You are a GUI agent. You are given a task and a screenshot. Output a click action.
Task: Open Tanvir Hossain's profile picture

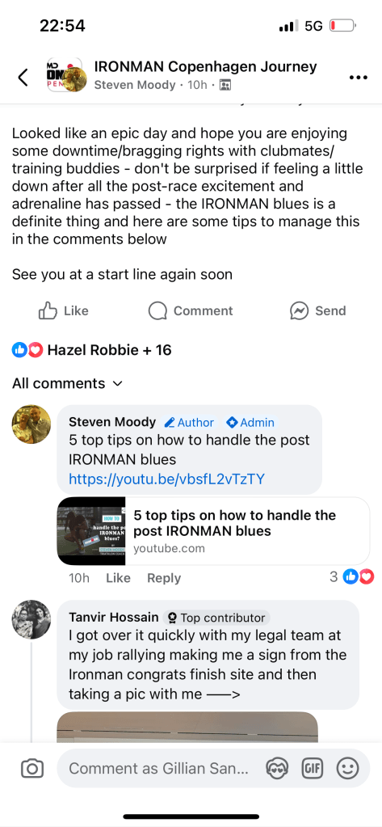click(x=31, y=618)
